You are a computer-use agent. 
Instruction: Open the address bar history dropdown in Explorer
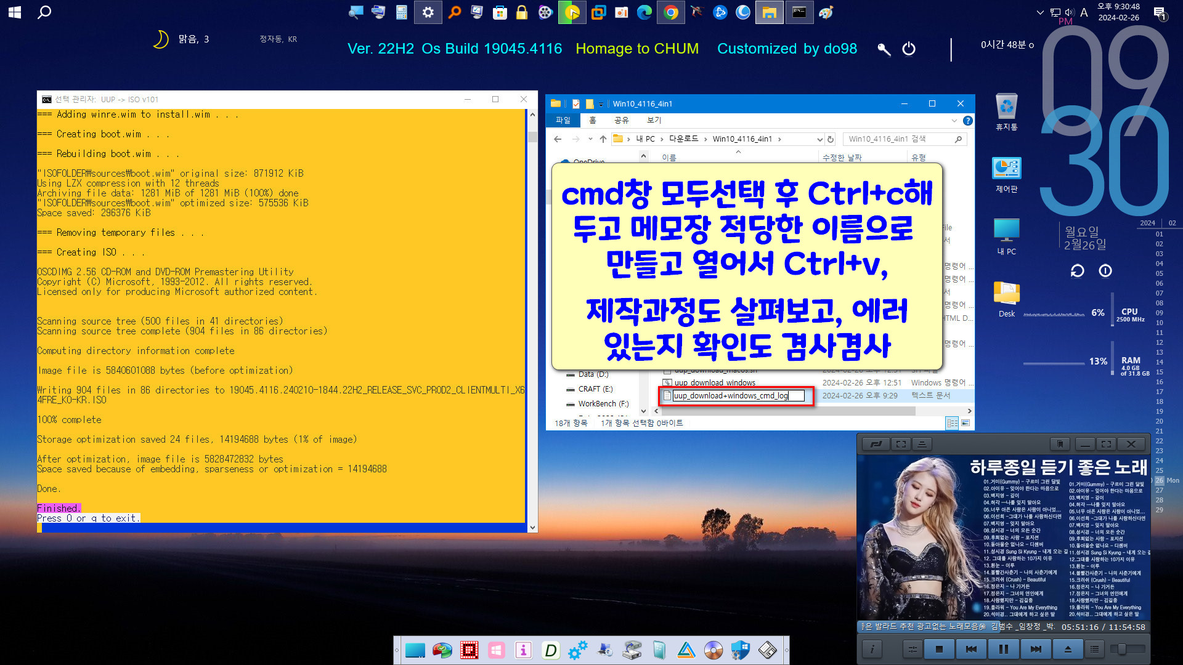819,139
